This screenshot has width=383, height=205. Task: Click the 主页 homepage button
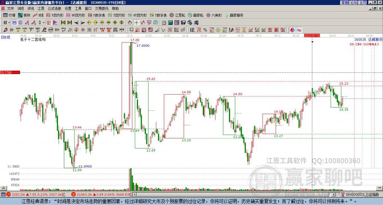363,3
